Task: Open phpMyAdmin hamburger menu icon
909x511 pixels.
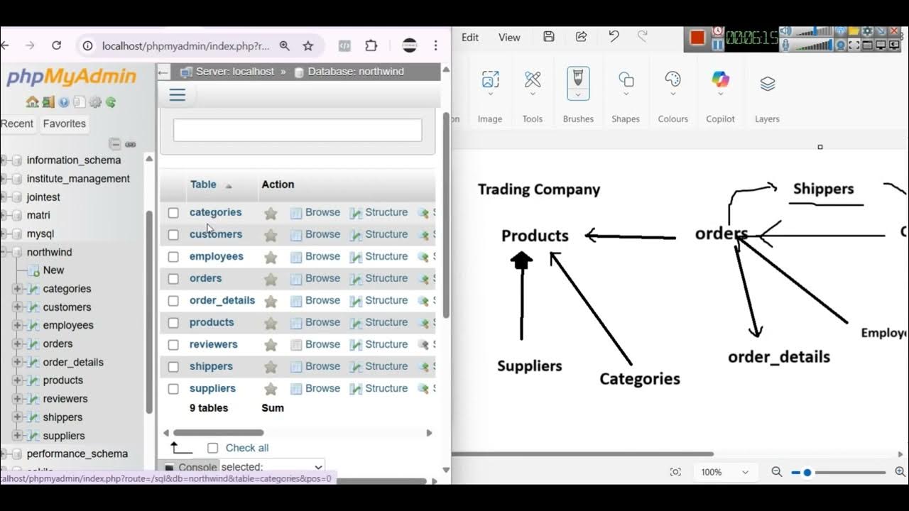Action: click(178, 95)
